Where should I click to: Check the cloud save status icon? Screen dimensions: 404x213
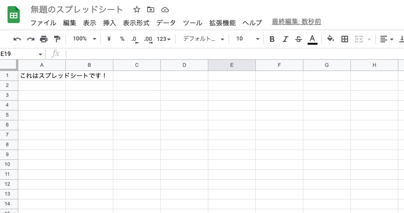click(165, 10)
